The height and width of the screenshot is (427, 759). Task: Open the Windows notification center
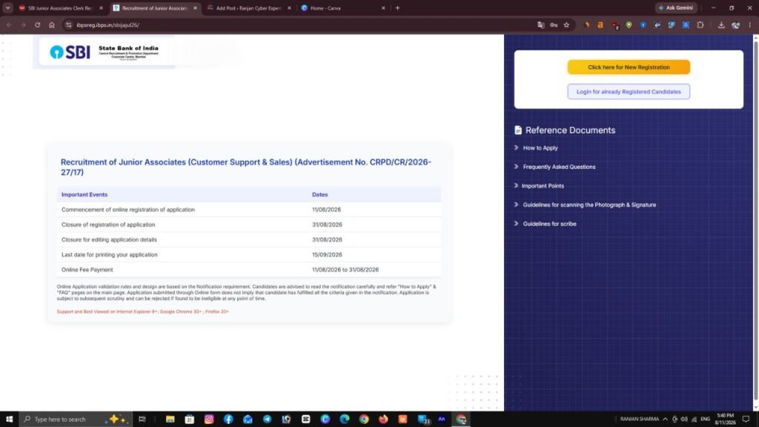(x=746, y=419)
